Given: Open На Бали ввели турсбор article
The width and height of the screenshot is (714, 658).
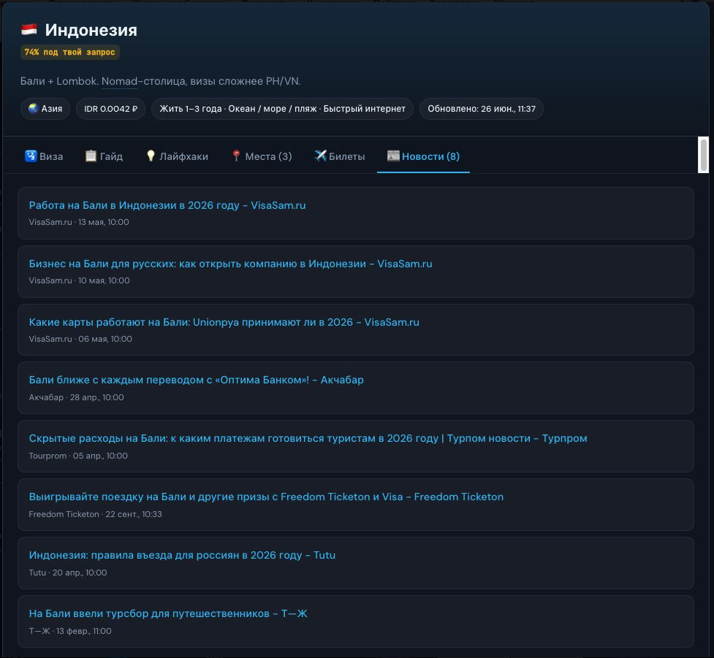Looking at the screenshot, I should (168, 613).
